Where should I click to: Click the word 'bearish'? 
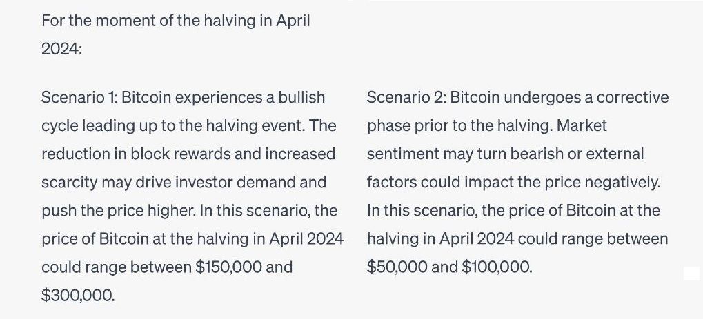coord(534,154)
